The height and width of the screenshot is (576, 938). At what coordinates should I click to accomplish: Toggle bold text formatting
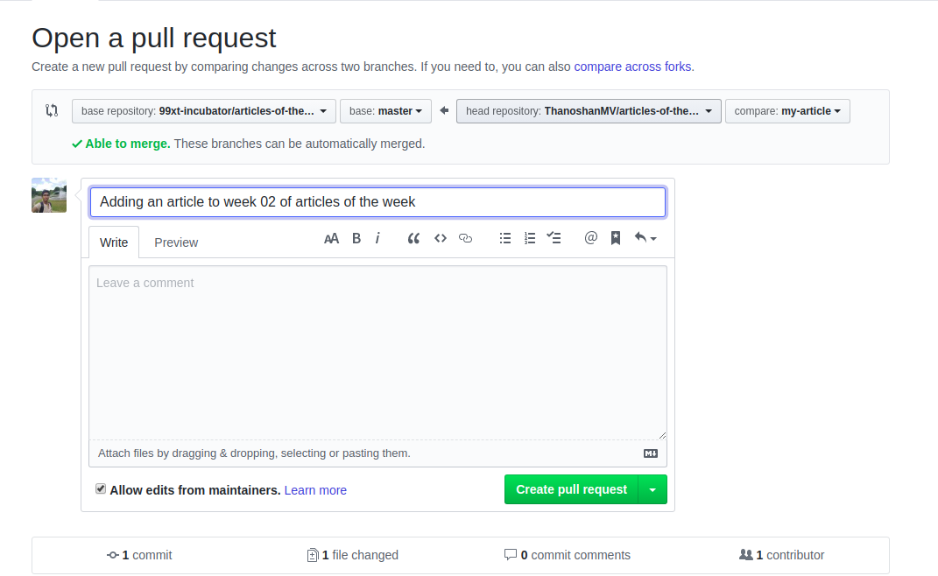tap(356, 237)
